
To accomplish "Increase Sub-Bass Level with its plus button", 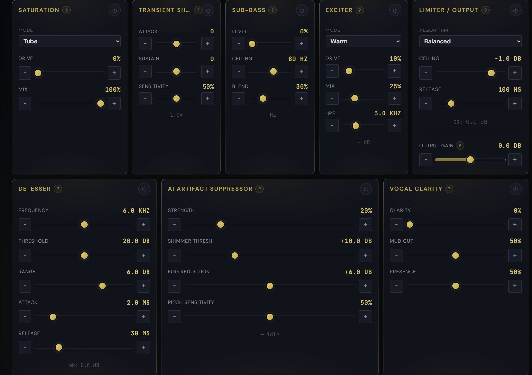I will coord(301,44).
